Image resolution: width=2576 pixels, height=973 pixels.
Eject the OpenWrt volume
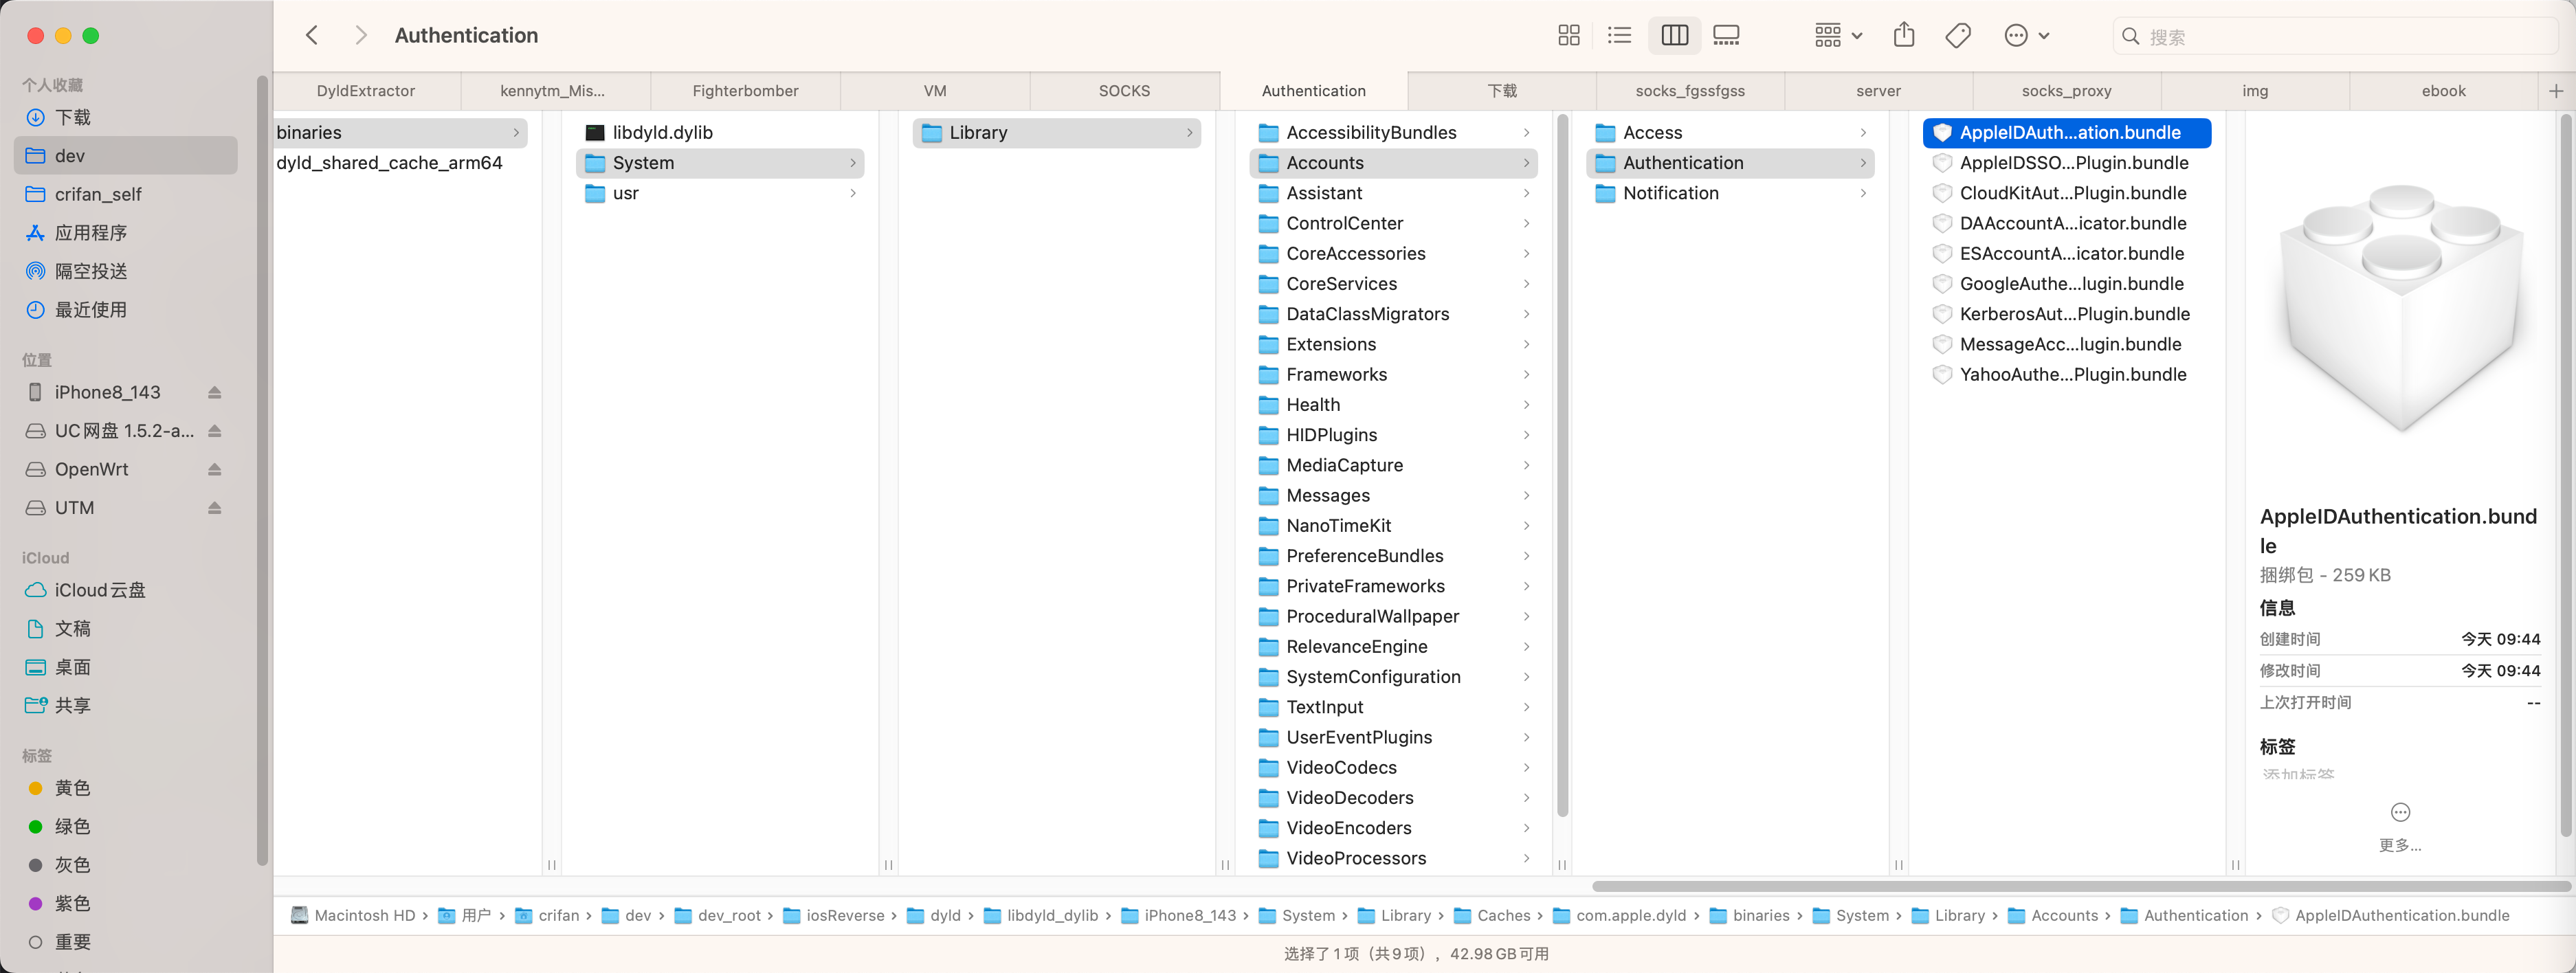click(x=214, y=469)
